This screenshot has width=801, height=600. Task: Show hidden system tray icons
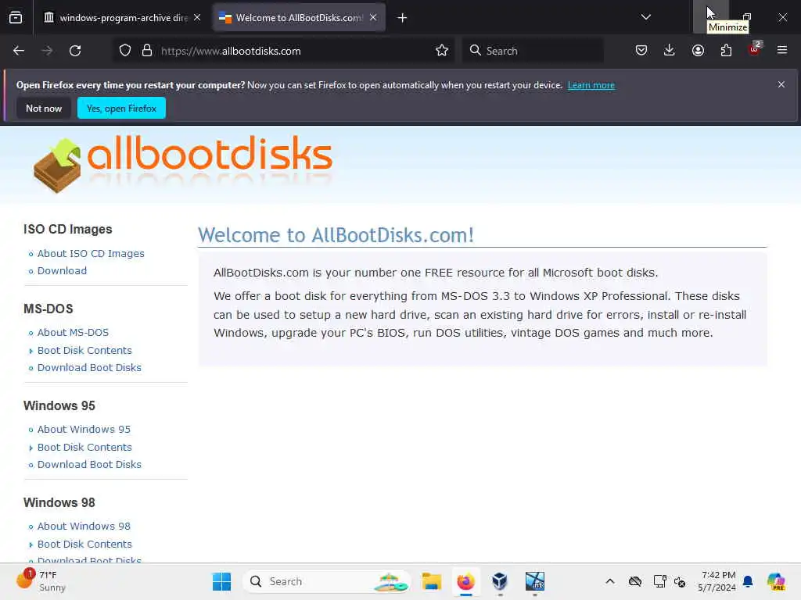(610, 581)
